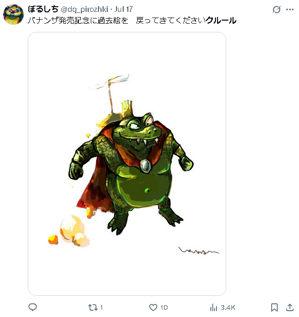
Task: Open the three-dot more options menu
Action: coord(290,9)
